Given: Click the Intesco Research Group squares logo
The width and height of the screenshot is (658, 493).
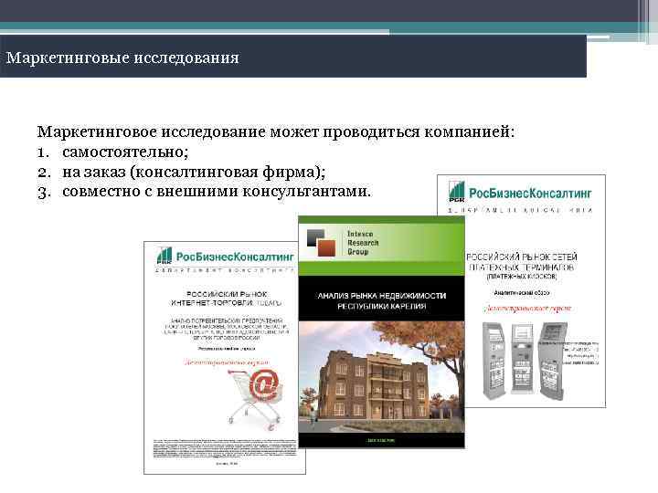Looking at the screenshot, I should (321, 242).
